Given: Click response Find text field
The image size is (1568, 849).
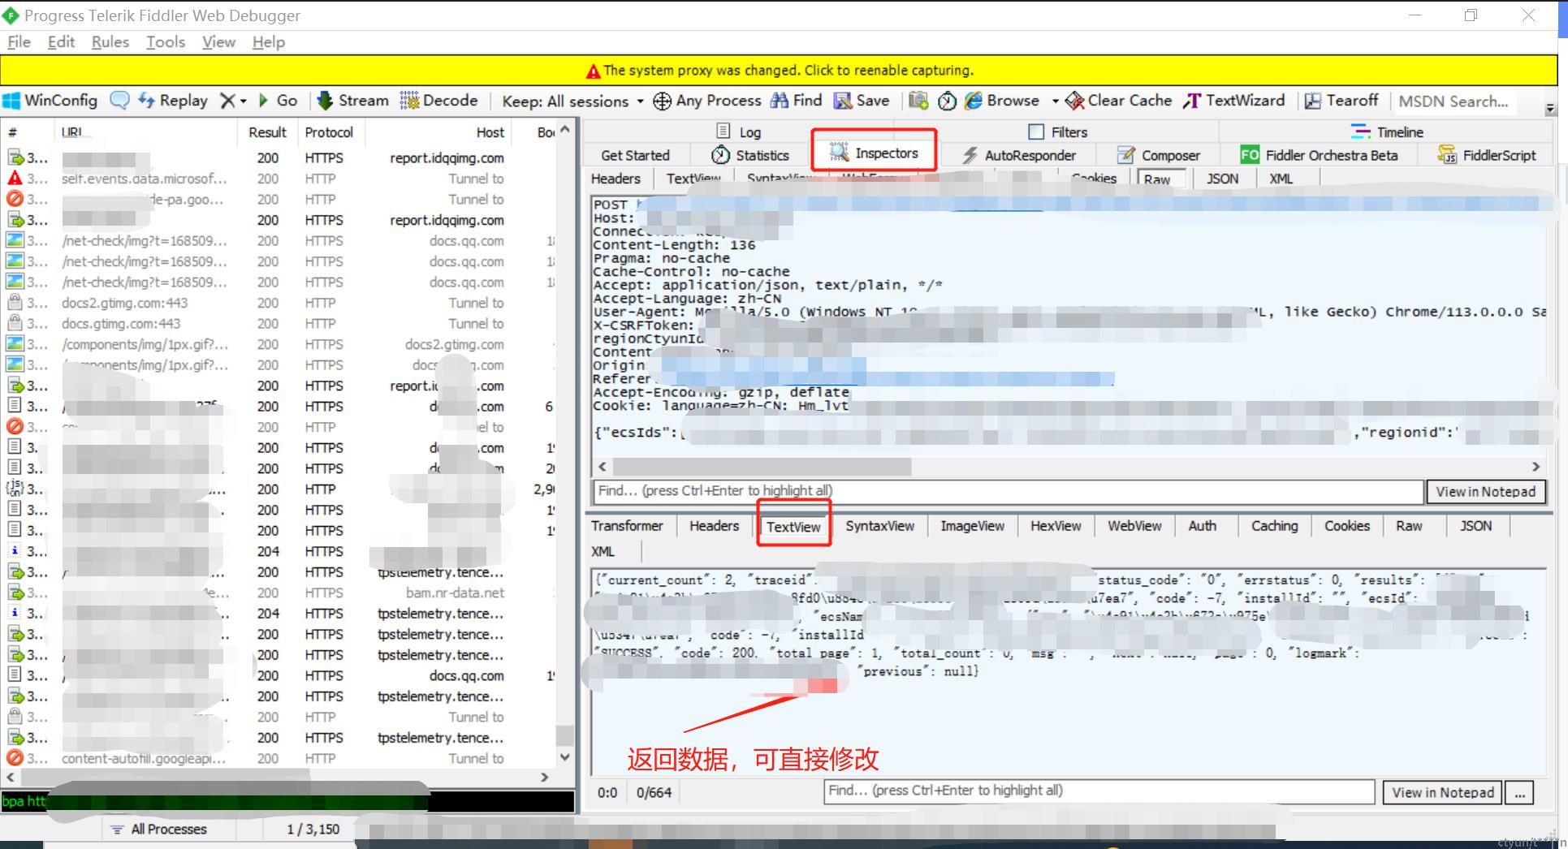Looking at the screenshot, I should tap(1099, 791).
